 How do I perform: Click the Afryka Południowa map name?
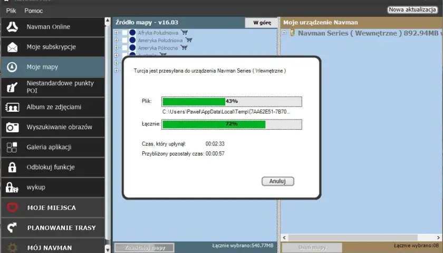click(158, 33)
